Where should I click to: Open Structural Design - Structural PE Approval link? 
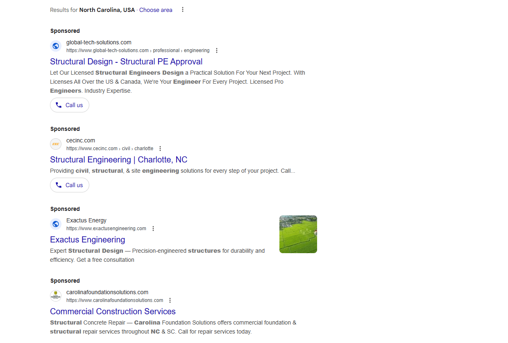(126, 62)
